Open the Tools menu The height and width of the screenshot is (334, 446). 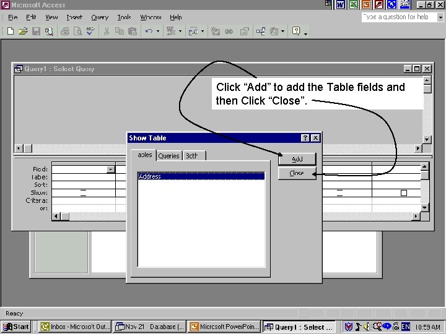click(125, 17)
